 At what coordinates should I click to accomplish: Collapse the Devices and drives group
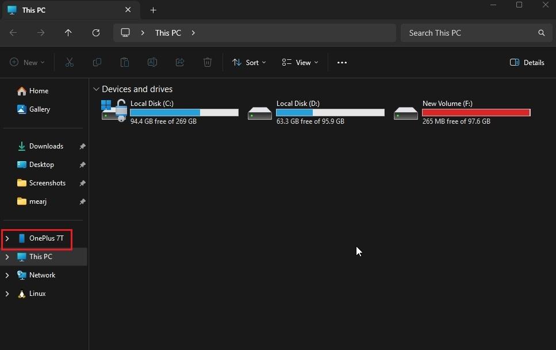pos(96,89)
